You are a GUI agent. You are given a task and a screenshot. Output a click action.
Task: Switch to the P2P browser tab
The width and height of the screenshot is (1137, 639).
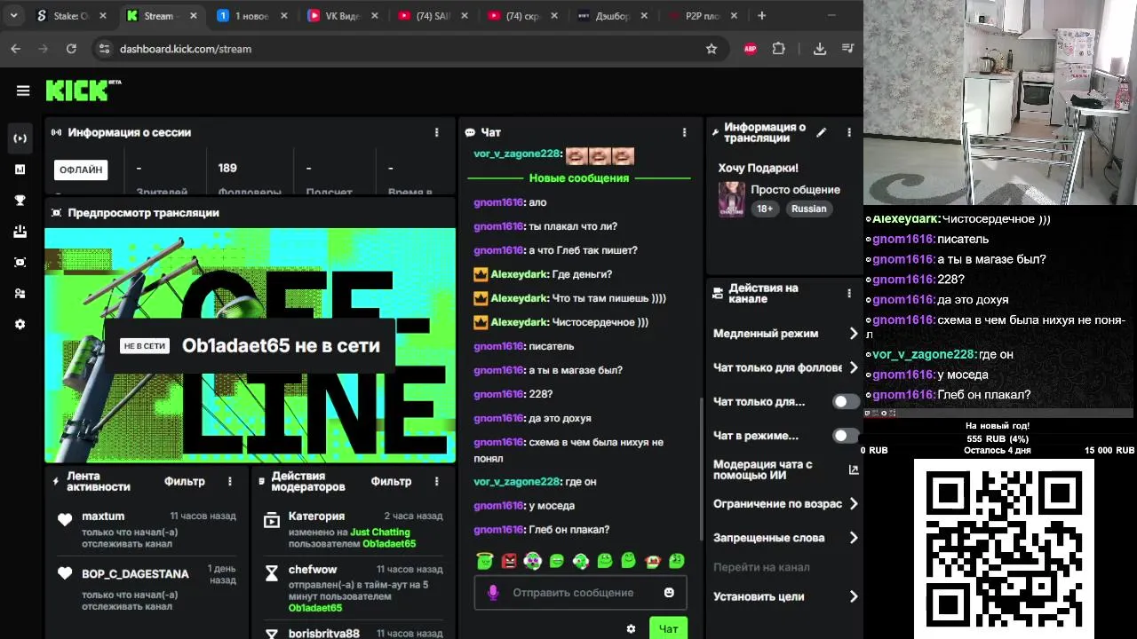702,16
